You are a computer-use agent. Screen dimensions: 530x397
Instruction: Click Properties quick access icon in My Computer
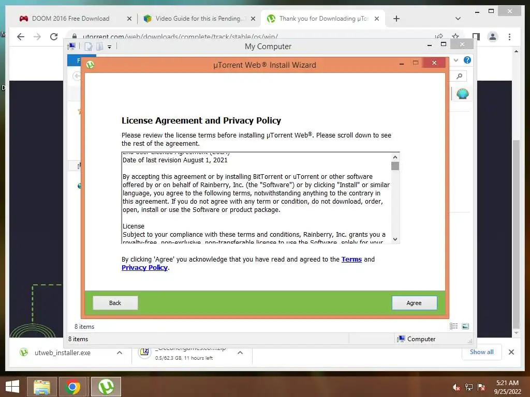(x=88, y=47)
